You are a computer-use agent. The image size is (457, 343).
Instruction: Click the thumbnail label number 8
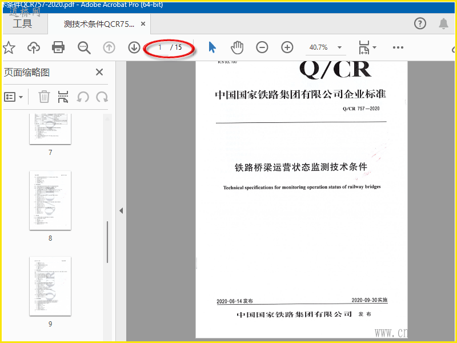[x=50, y=238]
